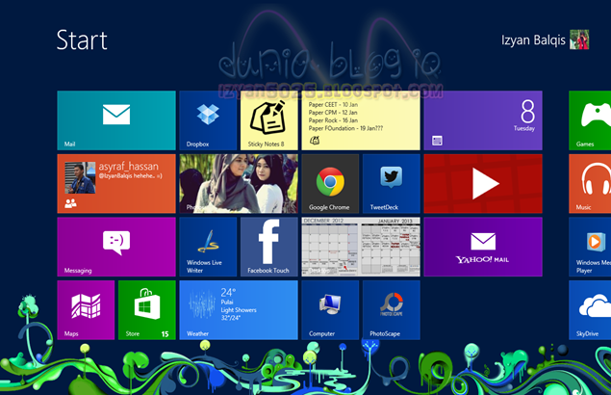Open the Messaging tile
The width and height of the screenshot is (611, 395).
click(116, 247)
